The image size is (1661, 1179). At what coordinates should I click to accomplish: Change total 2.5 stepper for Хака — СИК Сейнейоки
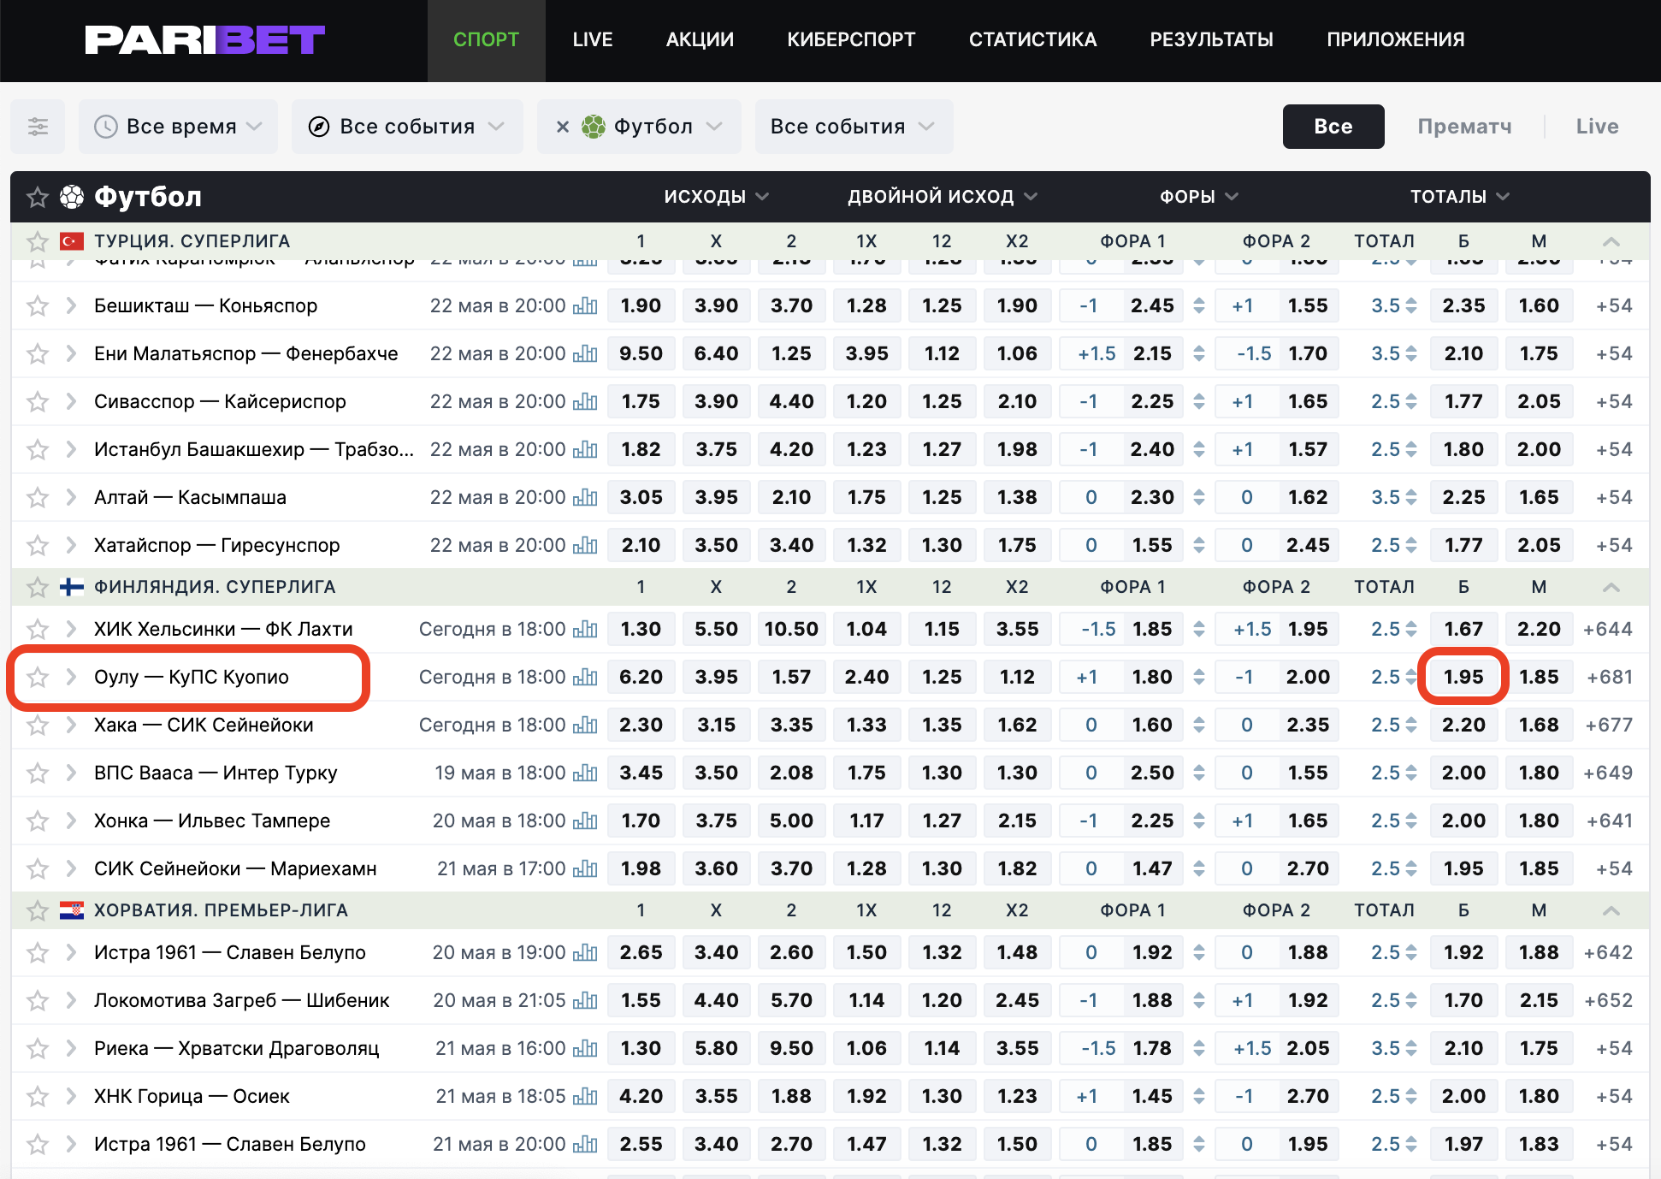[1410, 725]
